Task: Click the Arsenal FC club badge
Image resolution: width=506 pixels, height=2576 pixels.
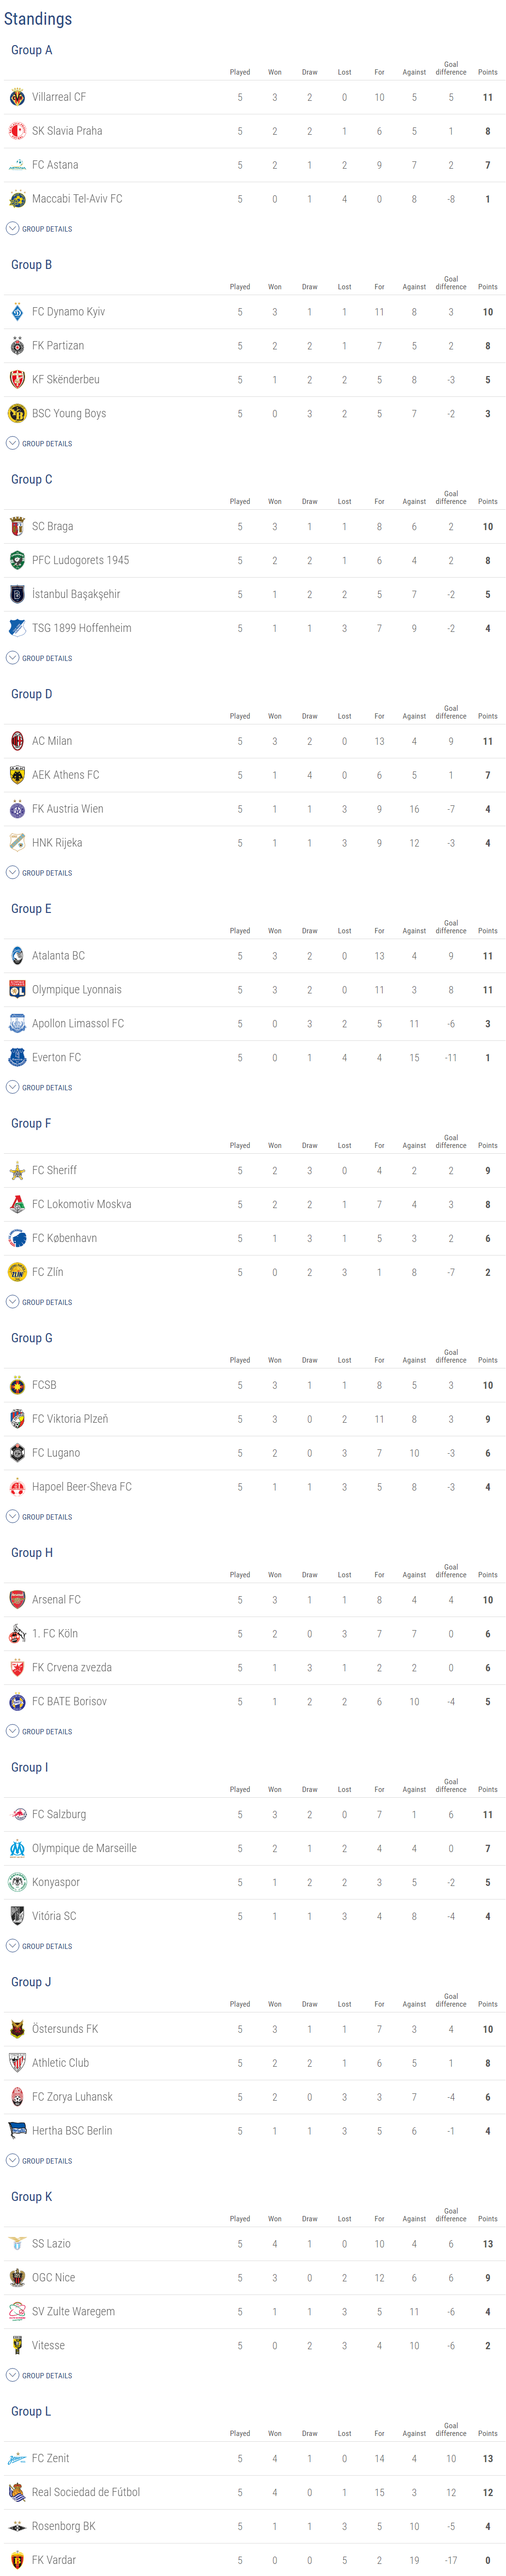Action: pos(17,1600)
